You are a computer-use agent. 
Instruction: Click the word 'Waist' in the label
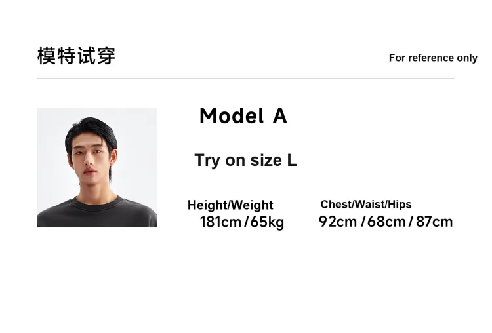coord(370,205)
